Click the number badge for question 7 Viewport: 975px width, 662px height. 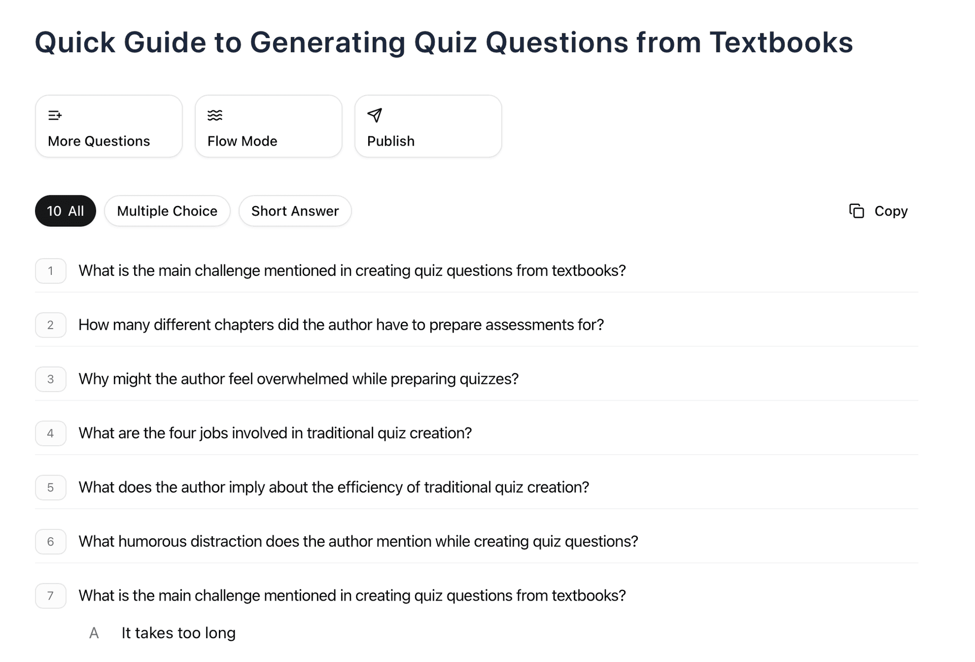[50, 596]
